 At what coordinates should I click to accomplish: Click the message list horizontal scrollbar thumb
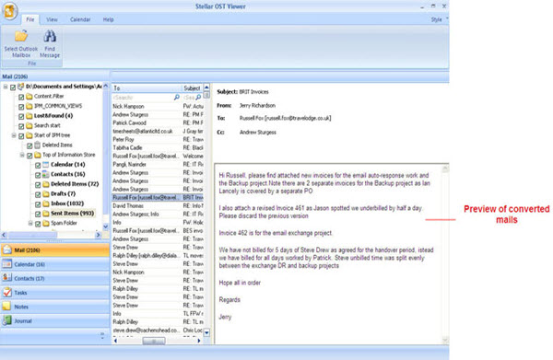[154, 341]
